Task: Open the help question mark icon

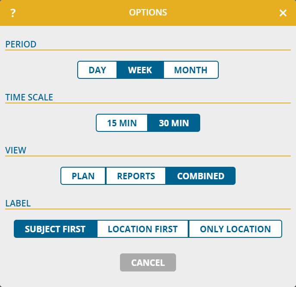Action: pyautogui.click(x=13, y=13)
